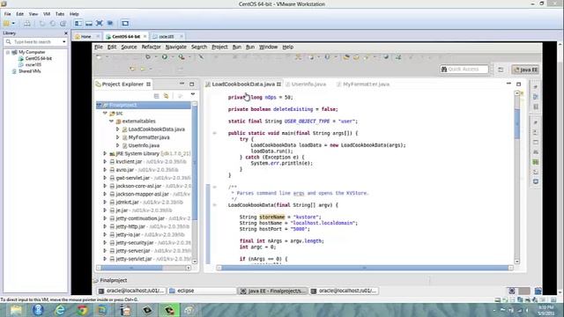
Task: Open Windows File Explorer taskbar icon
Action: (16, 310)
